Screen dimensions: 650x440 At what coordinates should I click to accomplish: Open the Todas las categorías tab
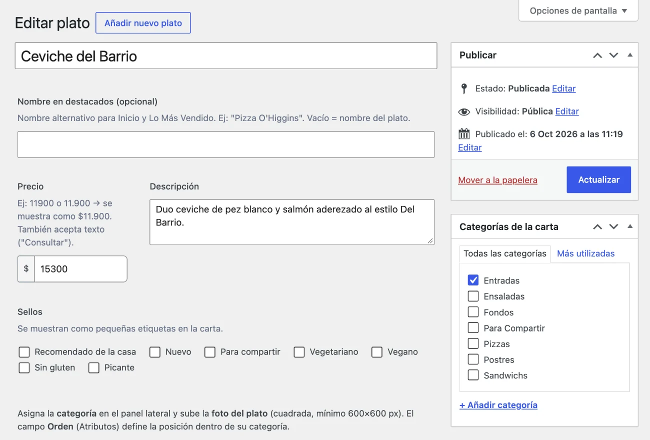click(505, 253)
